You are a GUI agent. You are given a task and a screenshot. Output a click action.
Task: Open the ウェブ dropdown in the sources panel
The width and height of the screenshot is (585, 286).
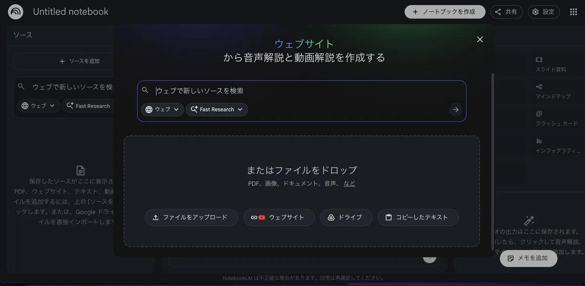coord(38,106)
